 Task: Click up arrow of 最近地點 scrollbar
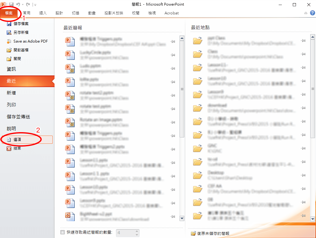(x=313, y=37)
